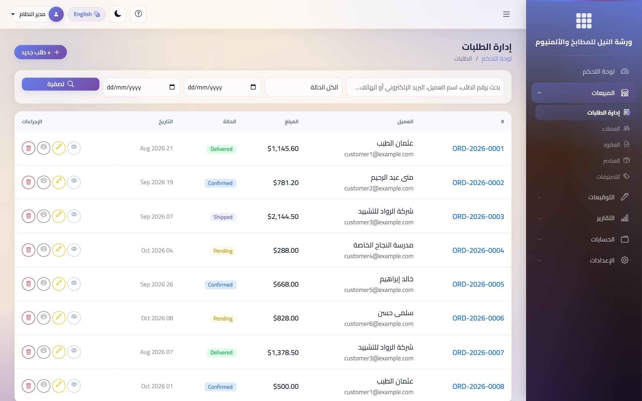Delete order ORD-2026-0004
642x401 pixels.
29,250
